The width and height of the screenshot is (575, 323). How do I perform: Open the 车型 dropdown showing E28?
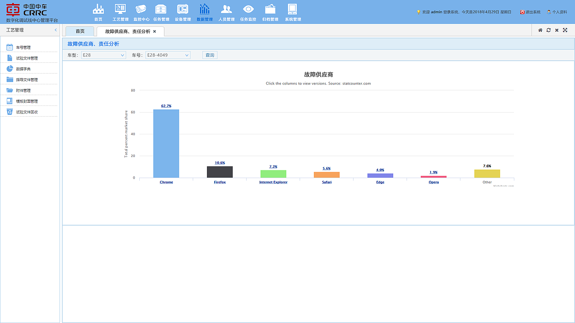pyautogui.click(x=103, y=55)
